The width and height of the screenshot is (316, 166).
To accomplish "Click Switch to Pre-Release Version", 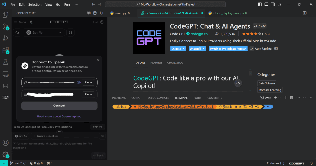I will [228, 49].
